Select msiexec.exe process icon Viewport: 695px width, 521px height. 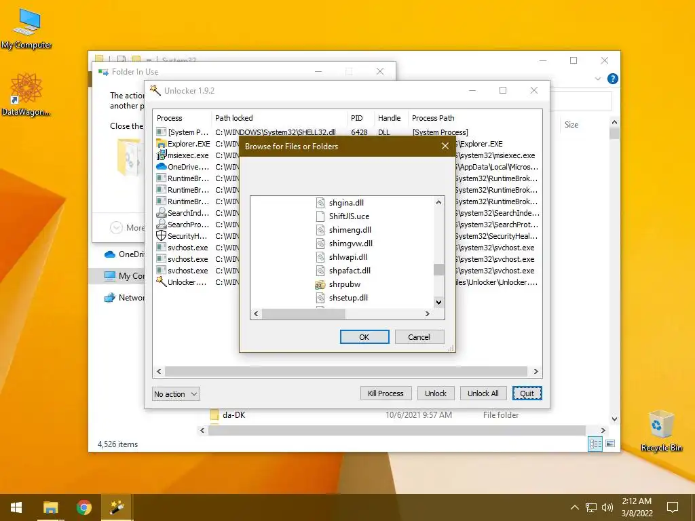161,155
